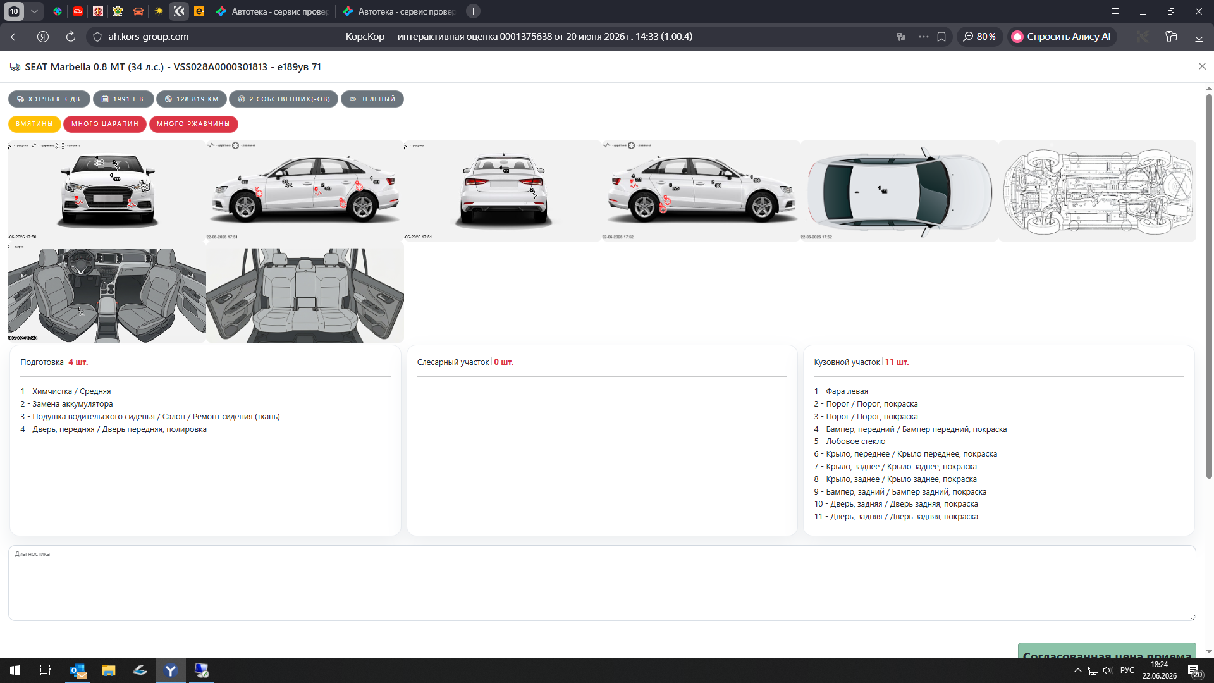The height and width of the screenshot is (683, 1214).
Task: Click the ah.kors-group.com address field
Action: click(149, 37)
